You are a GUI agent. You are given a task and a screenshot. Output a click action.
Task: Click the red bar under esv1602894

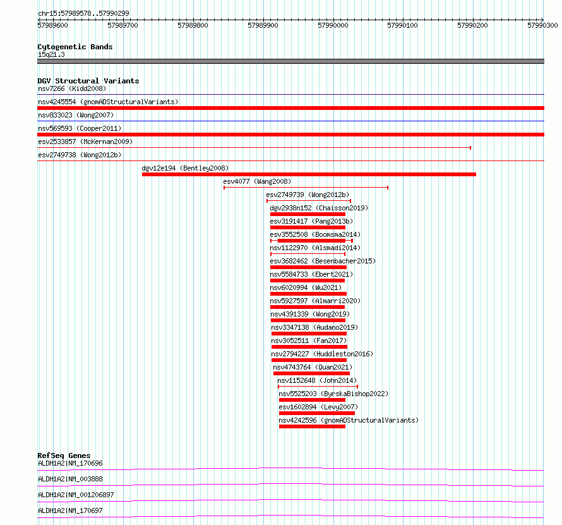(317, 413)
